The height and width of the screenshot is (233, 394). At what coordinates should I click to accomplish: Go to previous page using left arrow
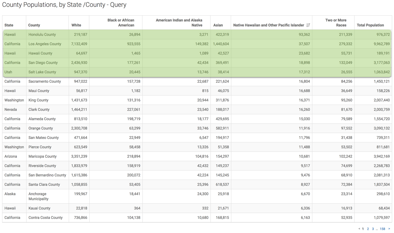[x=359, y=229]
